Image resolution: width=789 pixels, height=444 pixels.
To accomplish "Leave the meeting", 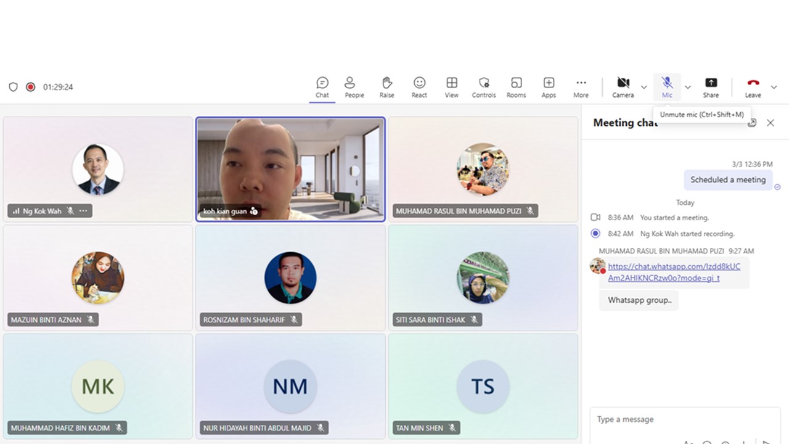I will point(753,87).
